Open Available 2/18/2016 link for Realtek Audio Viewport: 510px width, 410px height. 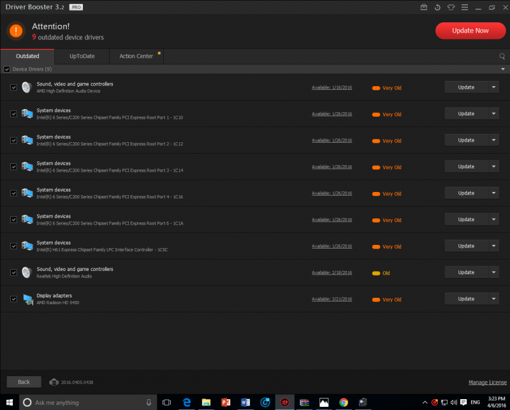coord(331,273)
